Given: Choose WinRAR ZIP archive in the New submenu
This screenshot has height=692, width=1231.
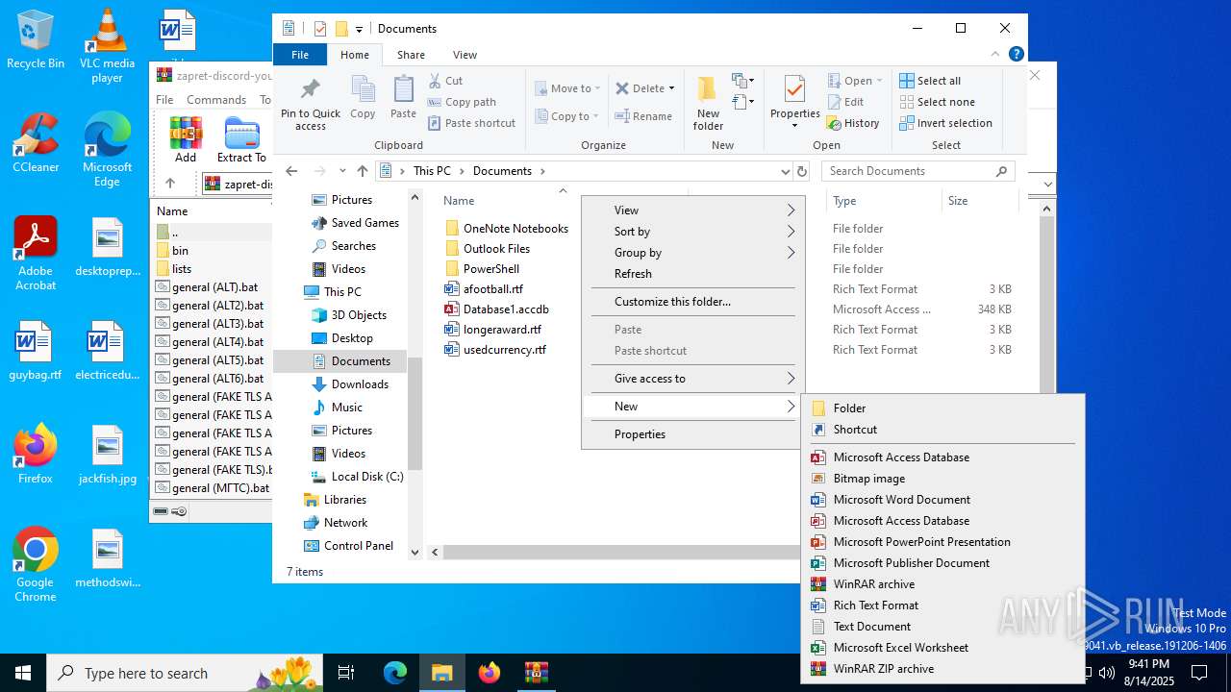Looking at the screenshot, I should point(942,669).
